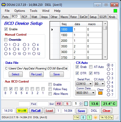The width and height of the screenshot is (121, 122).
Task: Toggle the DTR checkbox
Action: click(x=77, y=73)
